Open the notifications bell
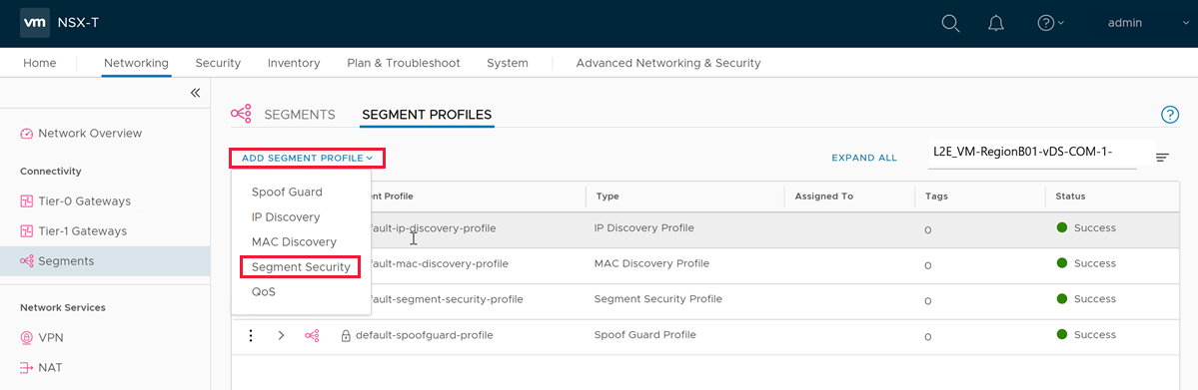 pos(995,23)
